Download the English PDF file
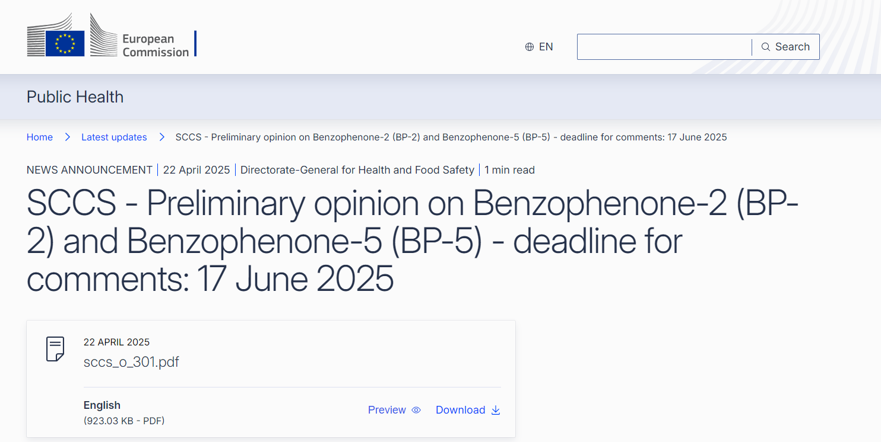Screen dimensions: 881x442 pyautogui.click(x=461, y=410)
